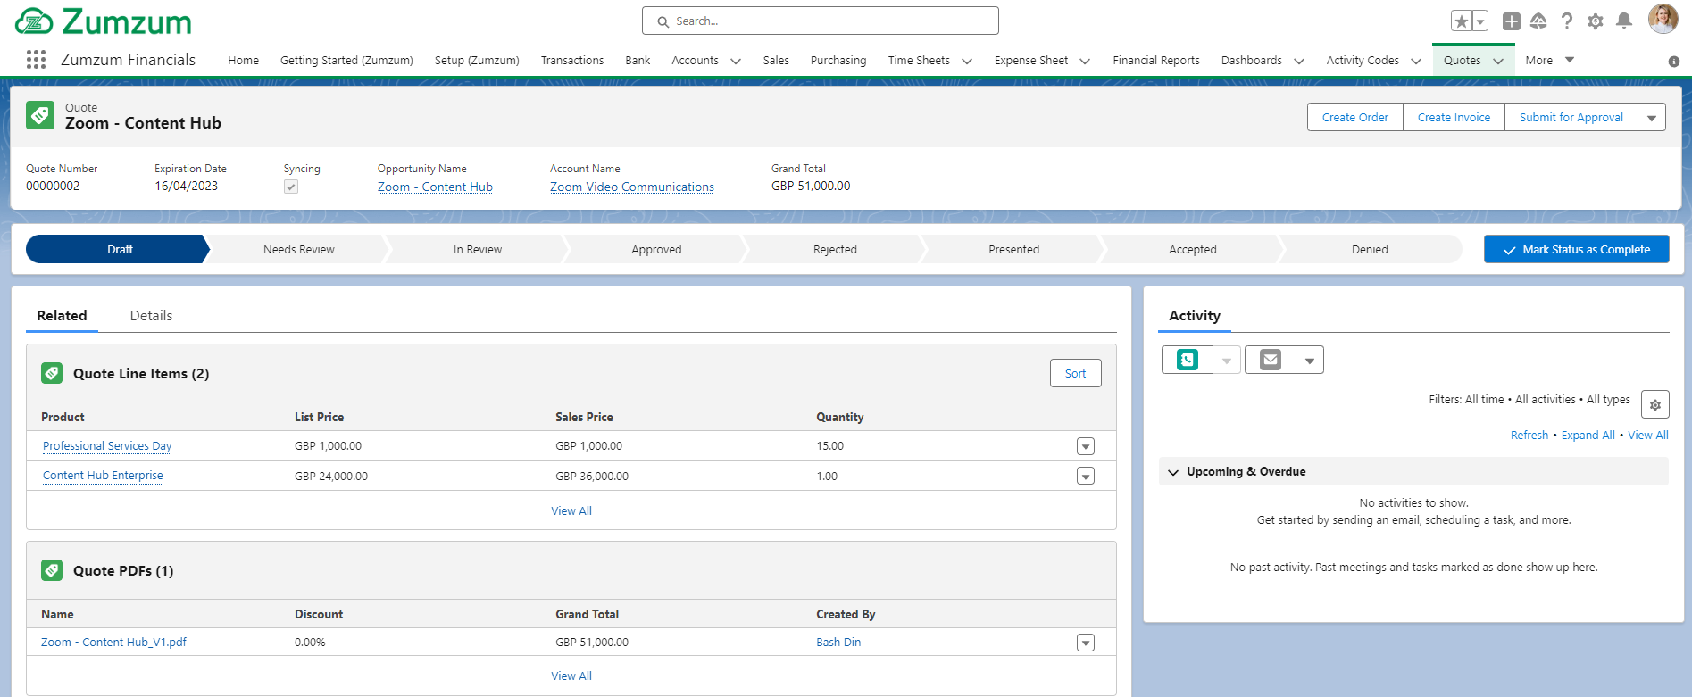Click the info icon below the avatar
The width and height of the screenshot is (1692, 697).
pyautogui.click(x=1674, y=62)
